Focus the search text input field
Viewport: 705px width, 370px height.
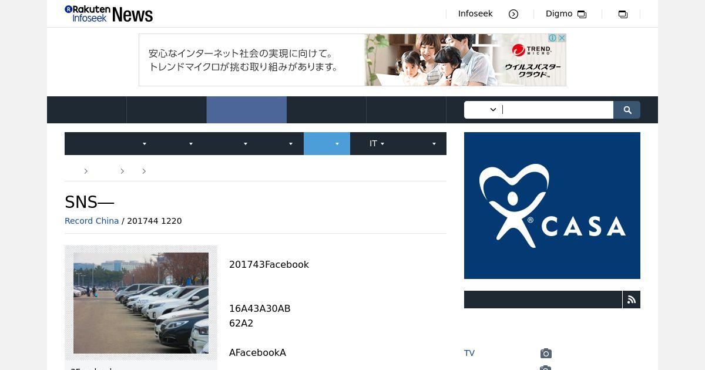tap(556, 110)
